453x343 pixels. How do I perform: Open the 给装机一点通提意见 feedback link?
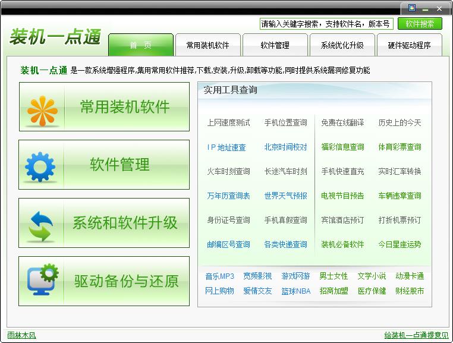tap(416, 335)
